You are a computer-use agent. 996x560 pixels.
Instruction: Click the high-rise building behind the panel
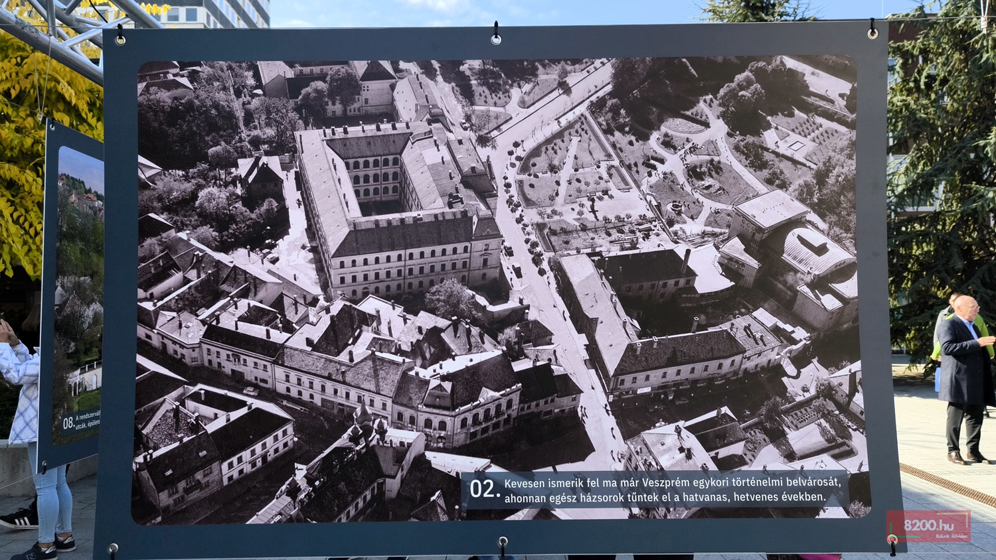click(x=219, y=13)
